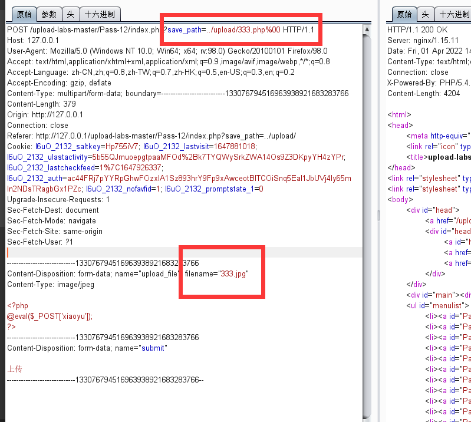This screenshot has width=471, height=422.
Task: Open the 头 tab in request pane
Action: point(71,14)
